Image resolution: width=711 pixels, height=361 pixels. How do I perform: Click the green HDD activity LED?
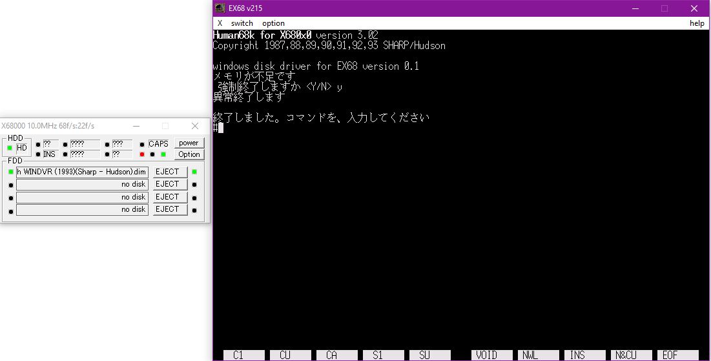10,148
